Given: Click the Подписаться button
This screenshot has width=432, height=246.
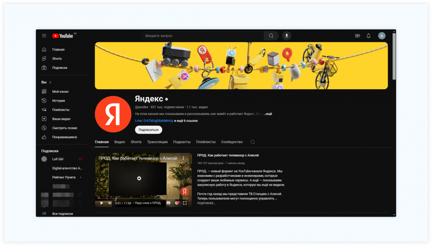Looking at the screenshot, I should click(149, 130).
